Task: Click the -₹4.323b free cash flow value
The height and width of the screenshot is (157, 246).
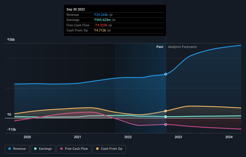Action: coord(101,25)
